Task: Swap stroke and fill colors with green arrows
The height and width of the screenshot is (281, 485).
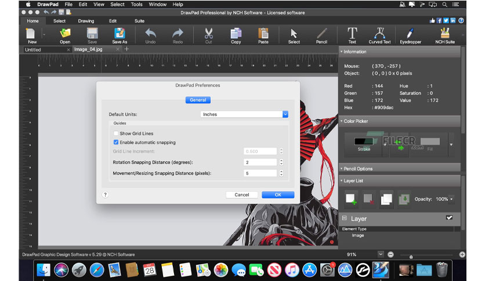Action: tap(400, 145)
